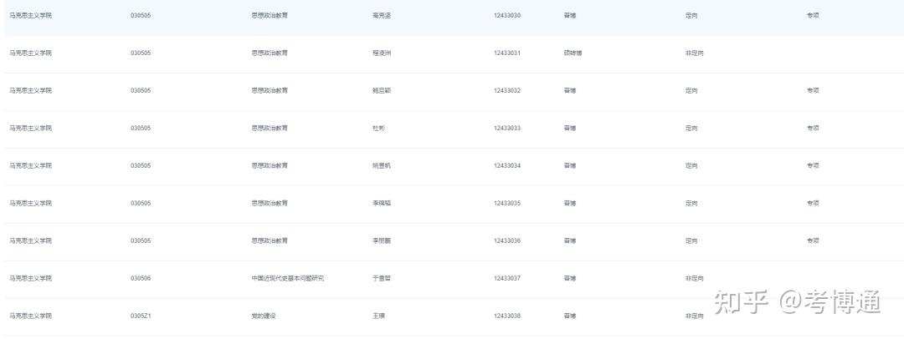The height and width of the screenshot is (339, 904).
Task: Click student ID 12433035
Action: click(507, 204)
